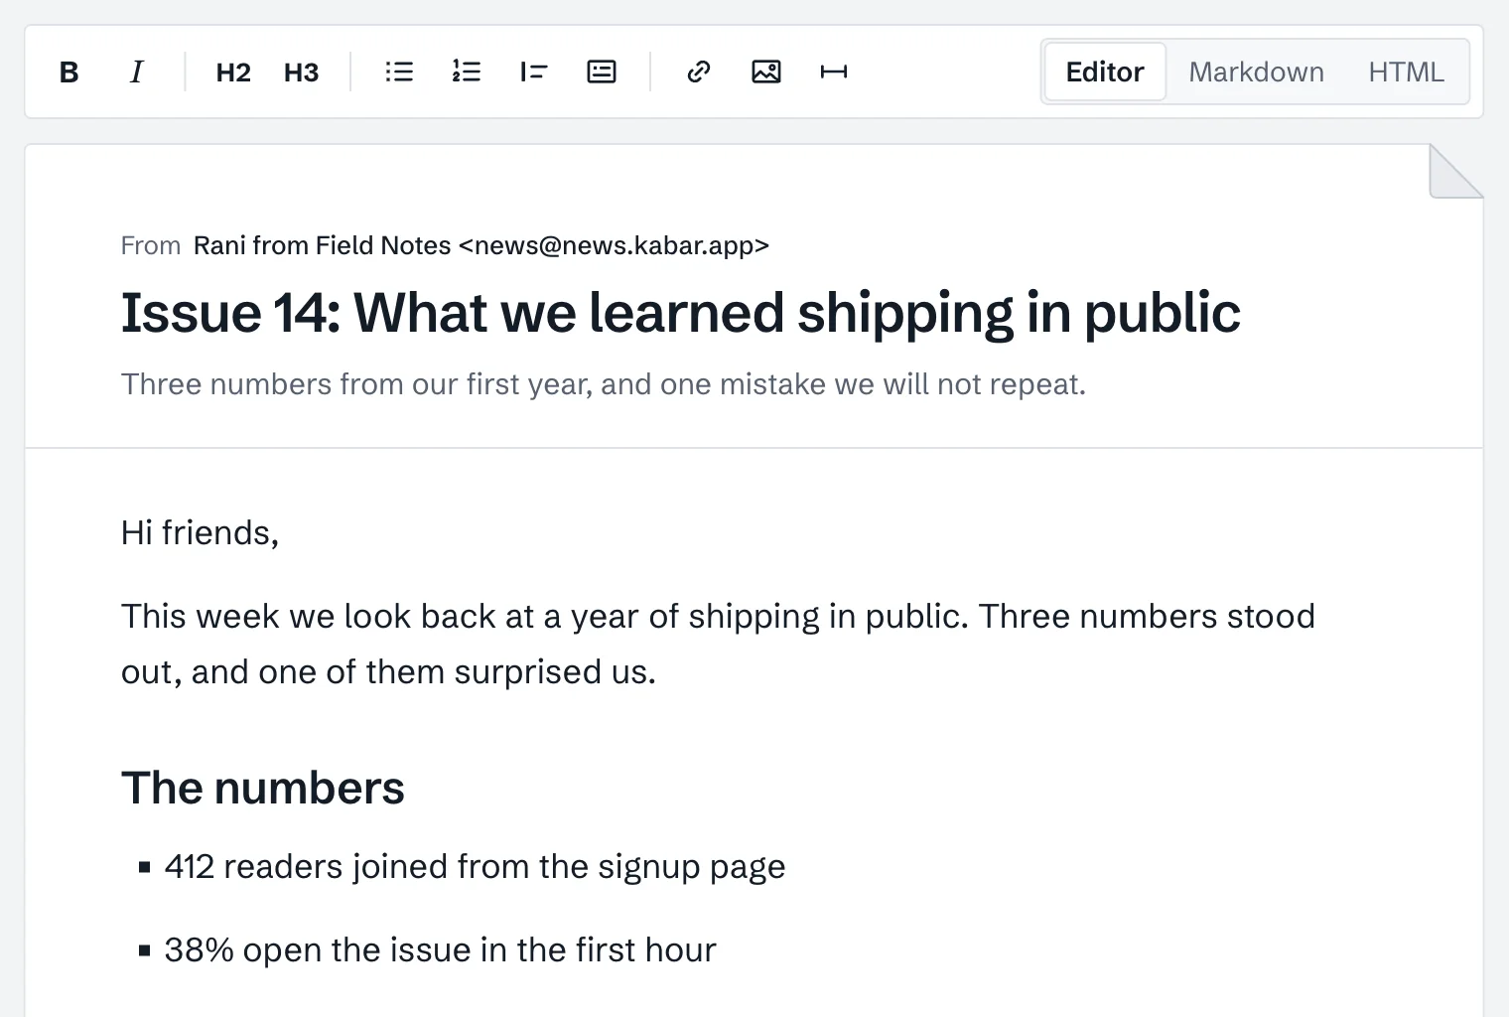Screen dimensions: 1509x1017
Task: Insert a horizontal divider
Action: (x=834, y=72)
